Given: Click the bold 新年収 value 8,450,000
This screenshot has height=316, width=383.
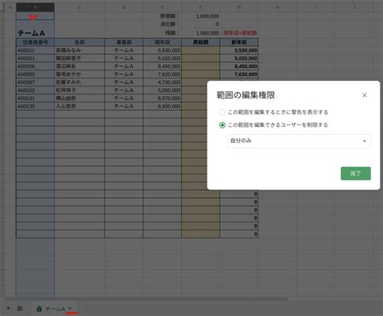Looking at the screenshot, I should (x=239, y=66).
